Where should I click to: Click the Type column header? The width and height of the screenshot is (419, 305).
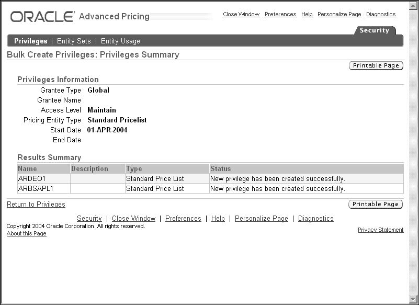coord(167,168)
